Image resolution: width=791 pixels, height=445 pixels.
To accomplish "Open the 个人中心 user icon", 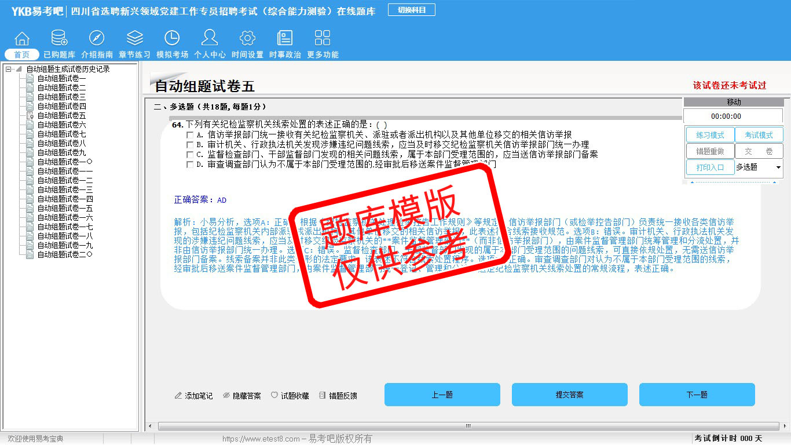I will click(210, 38).
